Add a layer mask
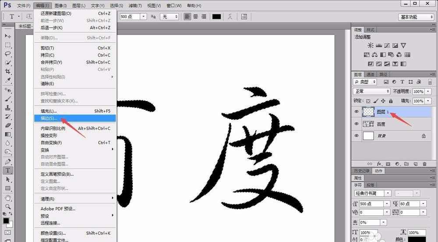The image size is (438, 242). tap(388, 164)
